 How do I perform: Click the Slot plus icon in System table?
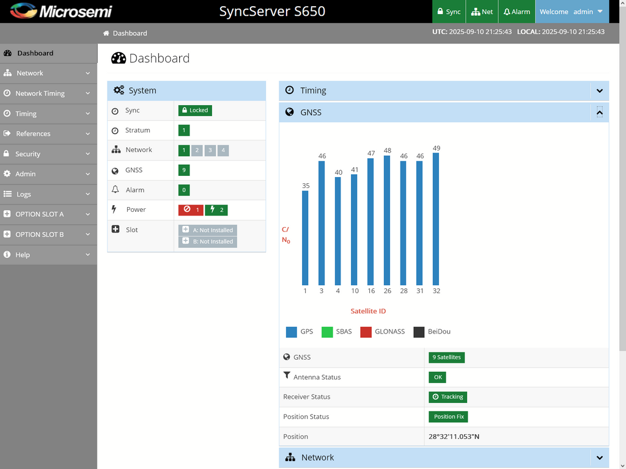pos(116,229)
